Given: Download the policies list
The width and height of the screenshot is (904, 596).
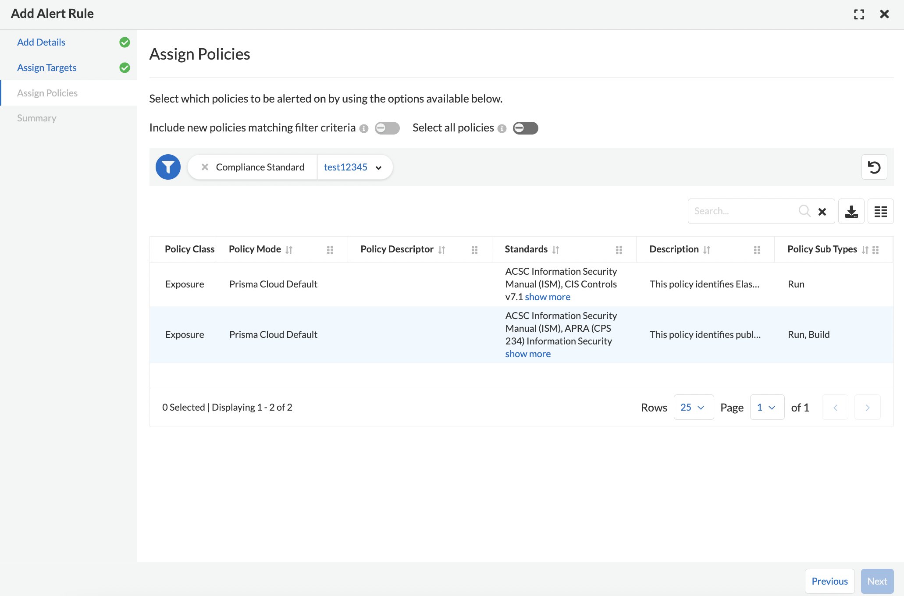Looking at the screenshot, I should pos(851,211).
